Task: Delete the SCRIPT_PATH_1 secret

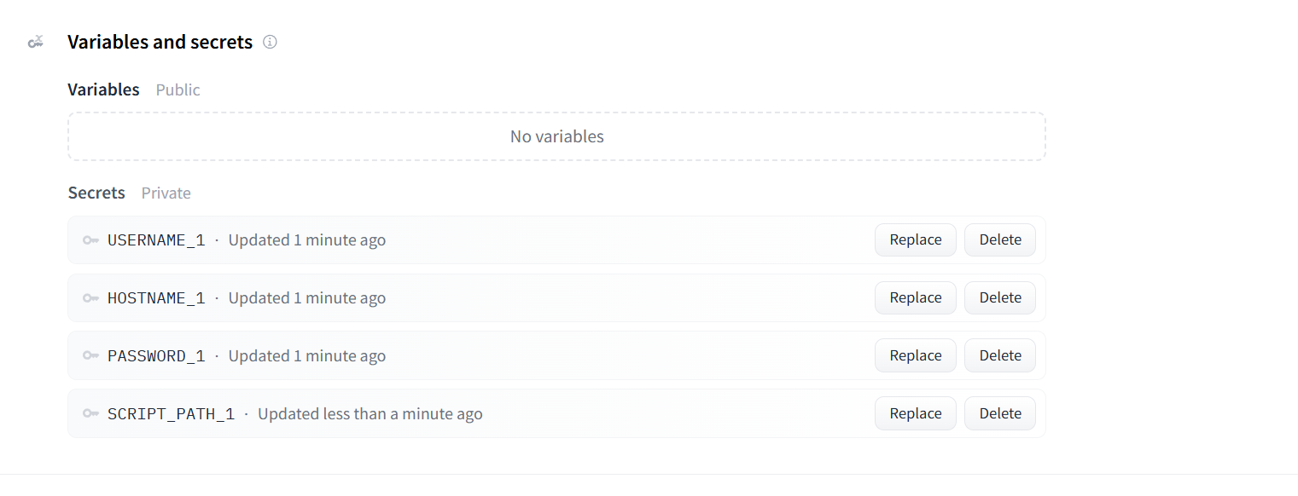Action: click(1000, 414)
